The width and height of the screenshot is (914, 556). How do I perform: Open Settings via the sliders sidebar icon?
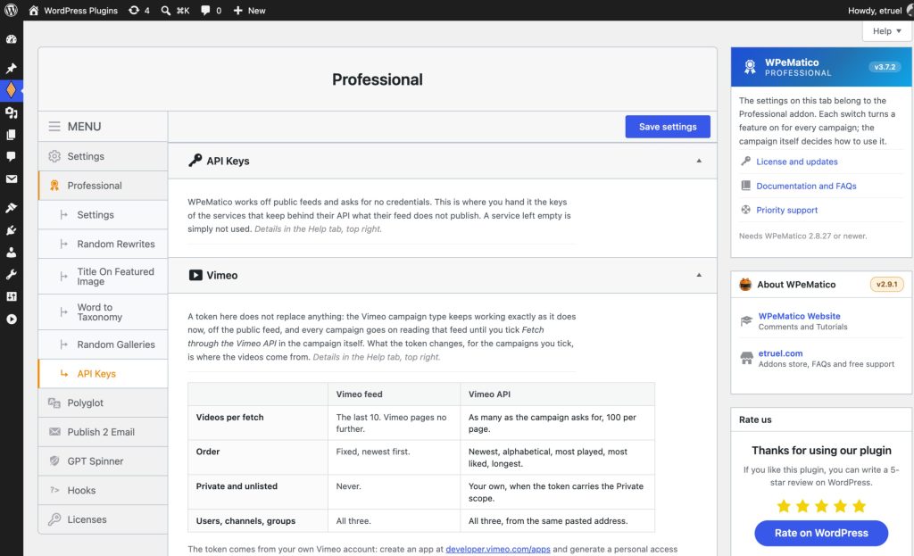(11, 296)
